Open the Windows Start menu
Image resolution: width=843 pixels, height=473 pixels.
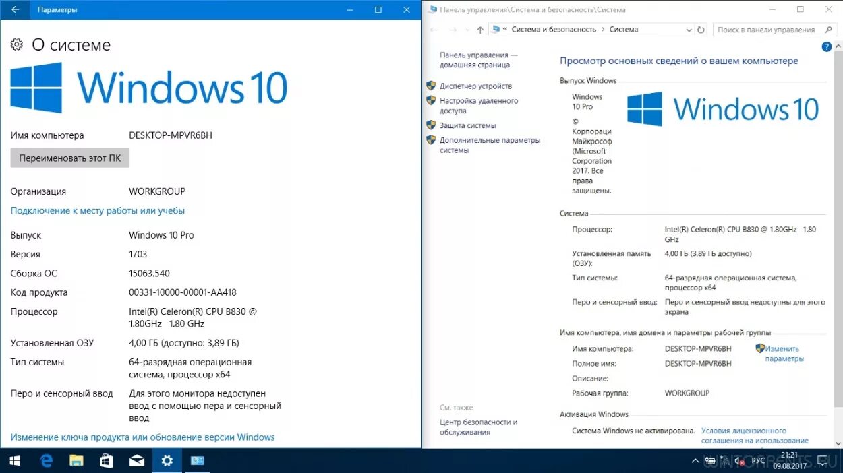point(15,461)
